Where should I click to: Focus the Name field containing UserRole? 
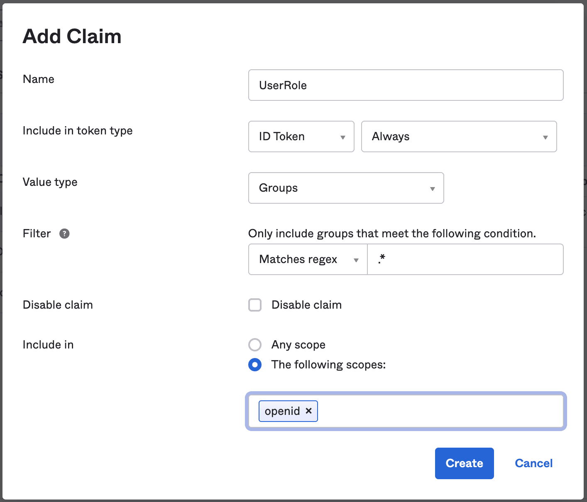click(406, 85)
